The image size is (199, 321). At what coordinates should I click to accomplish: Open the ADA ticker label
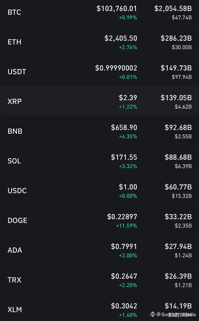point(15,250)
